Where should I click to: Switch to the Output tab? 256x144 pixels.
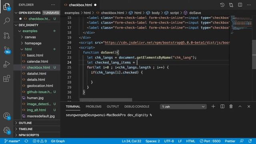click(x=113, y=107)
